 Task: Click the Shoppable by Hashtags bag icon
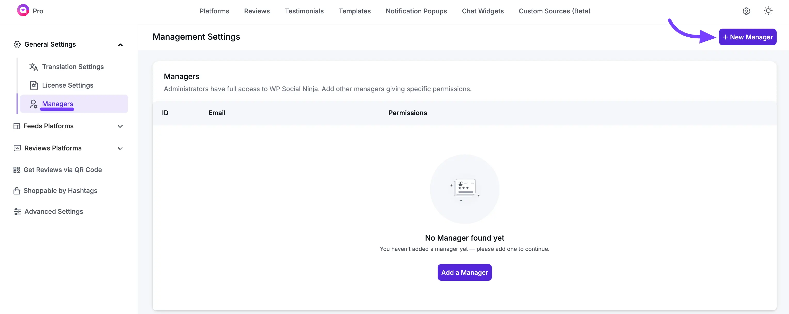click(17, 190)
